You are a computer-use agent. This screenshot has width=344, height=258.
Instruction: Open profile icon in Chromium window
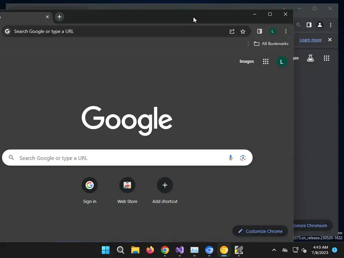(320, 25)
